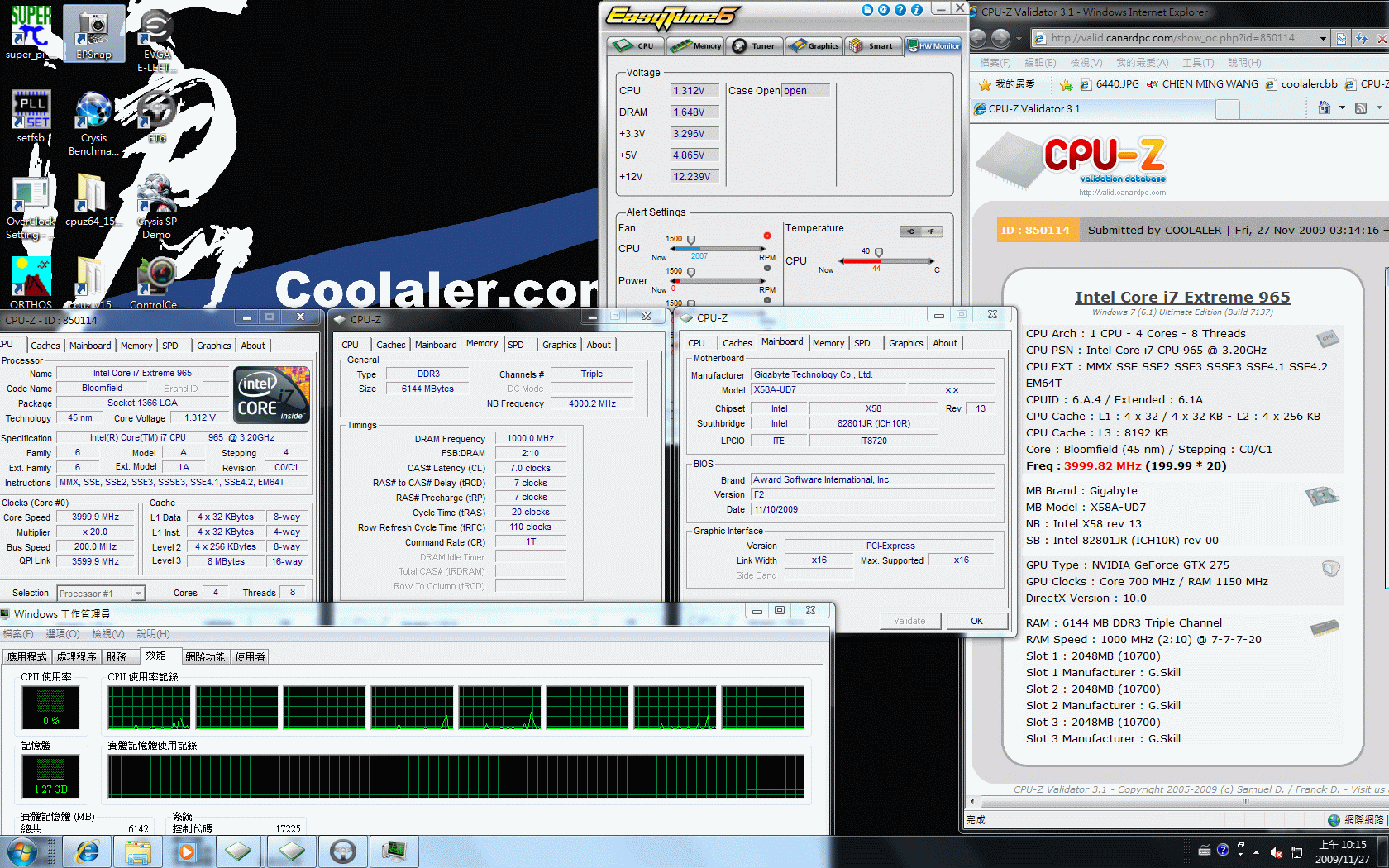The height and width of the screenshot is (868, 1389).
Task: Open the coolalercbb favorites link
Action: [1301, 84]
